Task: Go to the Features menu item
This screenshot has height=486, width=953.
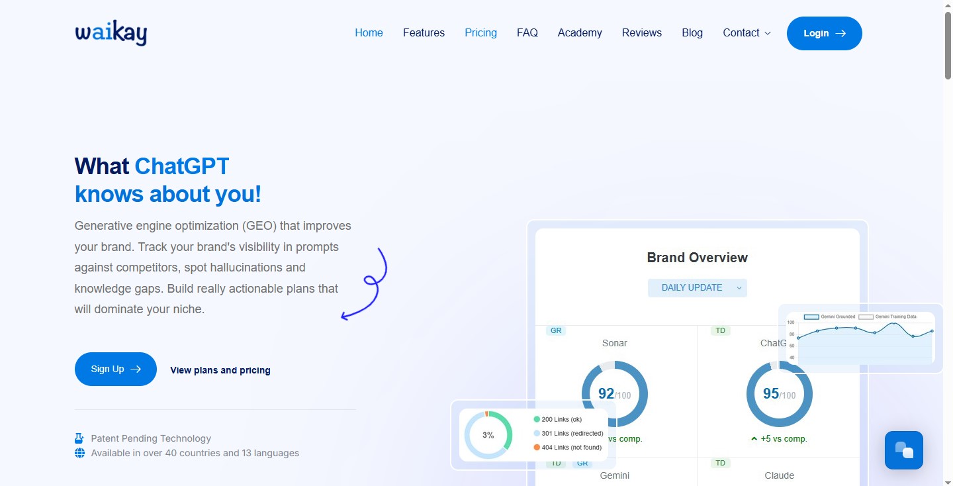Action: [x=424, y=33]
